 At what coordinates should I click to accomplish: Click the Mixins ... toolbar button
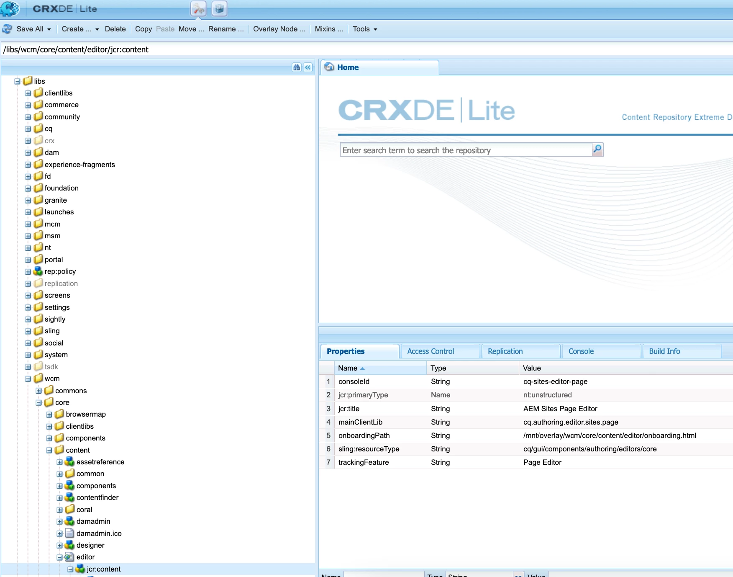[x=329, y=29]
